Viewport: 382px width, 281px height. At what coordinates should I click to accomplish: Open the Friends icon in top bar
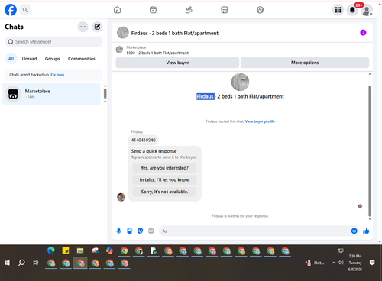pyautogui.click(x=189, y=10)
